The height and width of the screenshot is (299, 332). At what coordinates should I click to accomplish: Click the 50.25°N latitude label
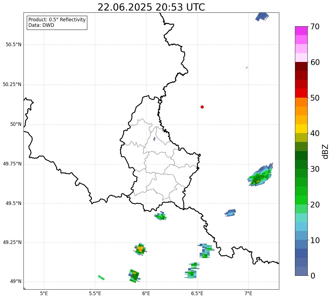(12, 84)
